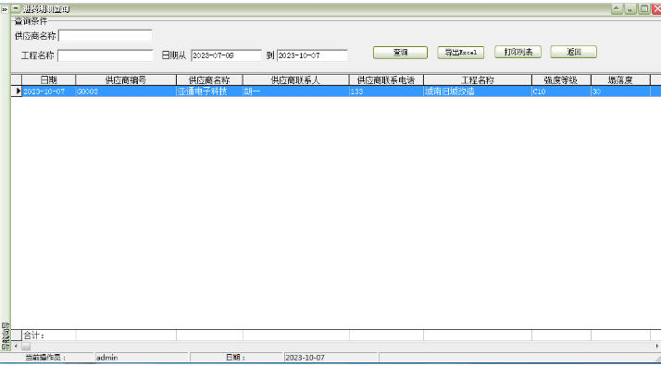Click the 打印列表 print list button

518,52
